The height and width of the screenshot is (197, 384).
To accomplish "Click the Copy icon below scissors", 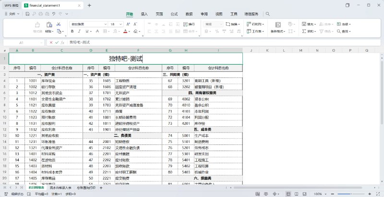I will [59, 31].
